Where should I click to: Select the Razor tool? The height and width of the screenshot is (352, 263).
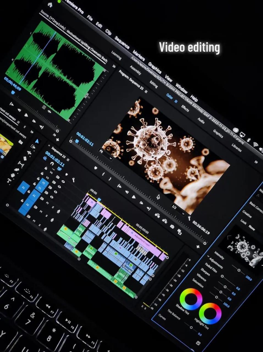pyautogui.click(x=25, y=158)
